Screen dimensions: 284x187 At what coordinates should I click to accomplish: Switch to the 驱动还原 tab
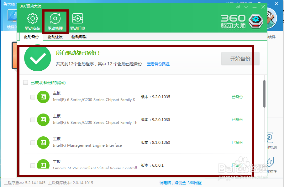(55, 37)
